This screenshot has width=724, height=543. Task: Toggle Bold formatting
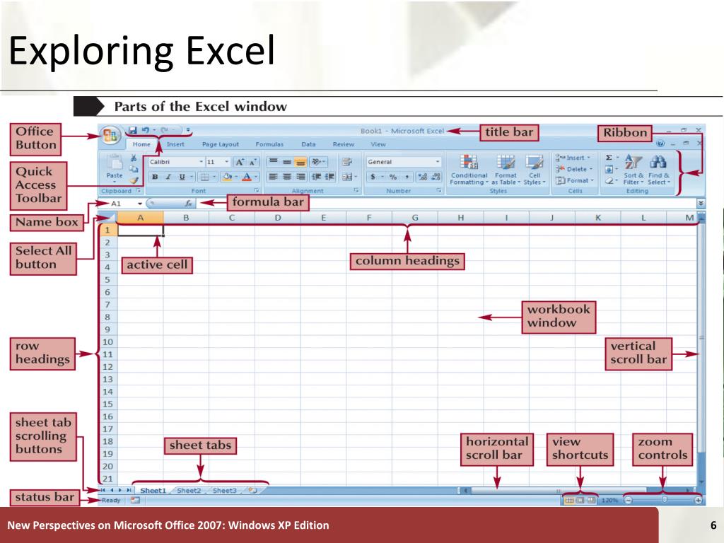(155, 177)
